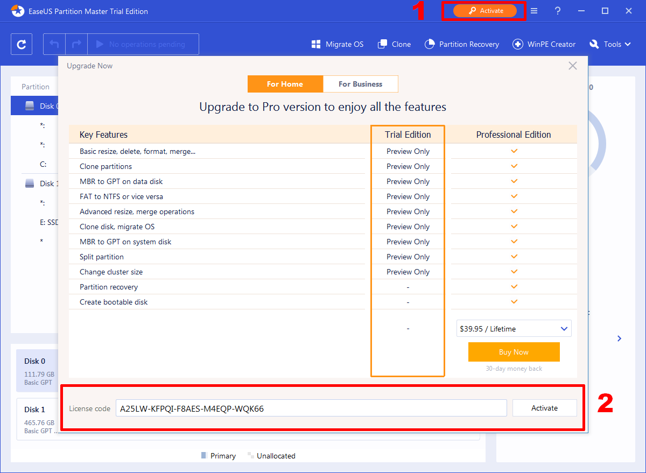Select the E: SSD partition row
This screenshot has width=646, height=473.
pyautogui.click(x=34, y=222)
